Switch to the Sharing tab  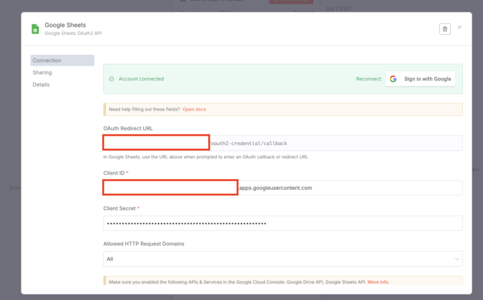[42, 72]
